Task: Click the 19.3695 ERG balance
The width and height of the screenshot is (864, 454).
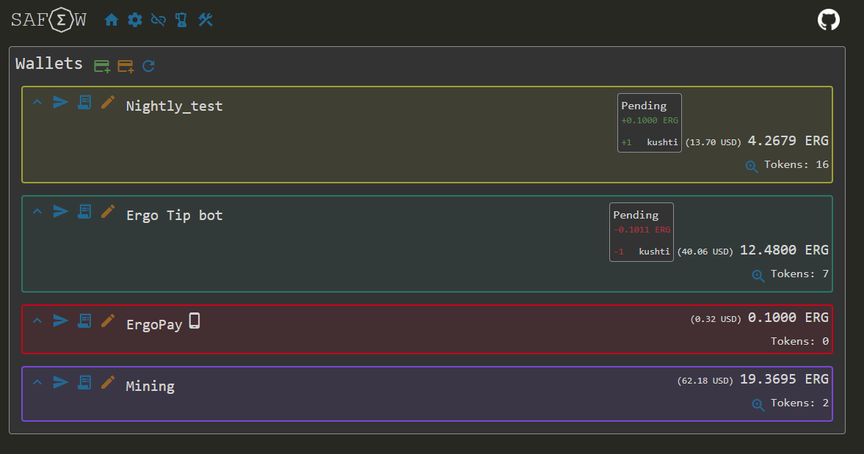Action: 784,379
